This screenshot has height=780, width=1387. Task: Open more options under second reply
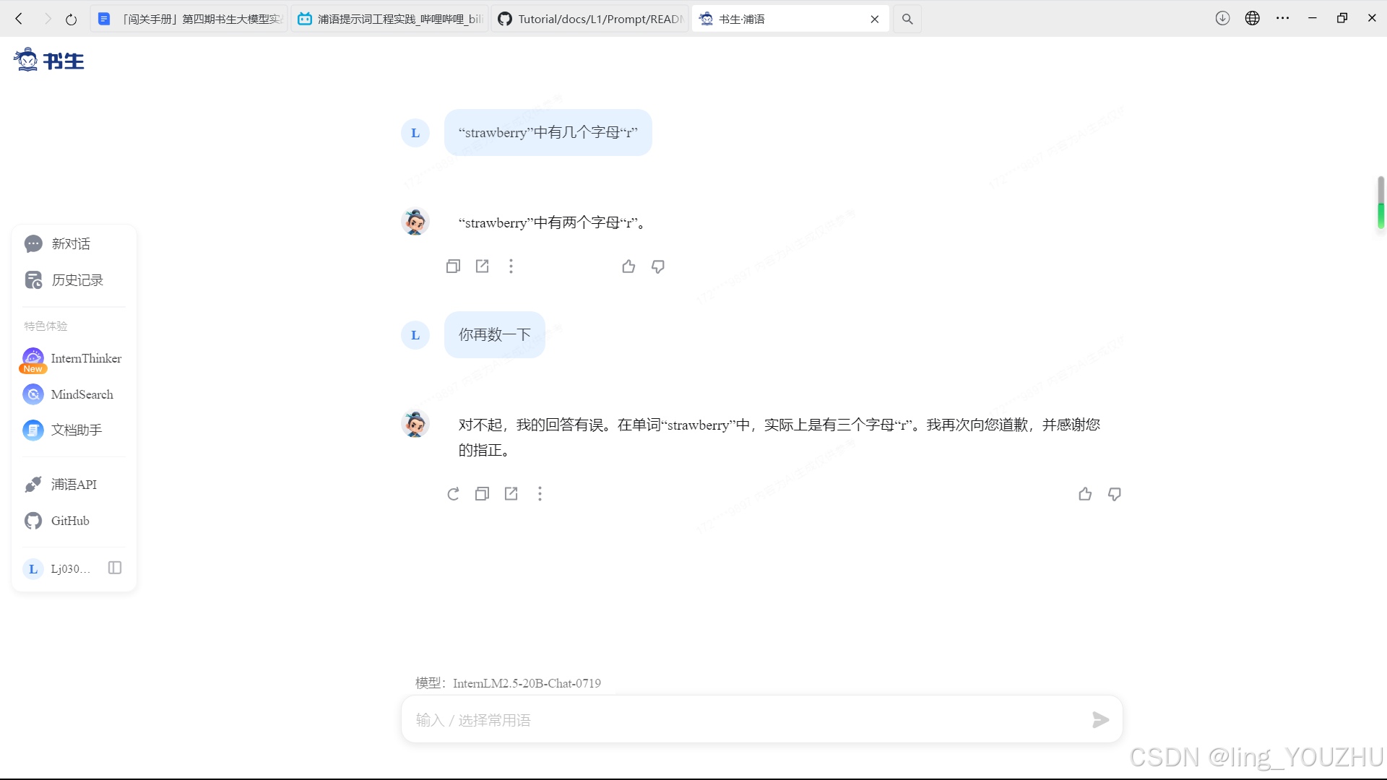coord(540,494)
